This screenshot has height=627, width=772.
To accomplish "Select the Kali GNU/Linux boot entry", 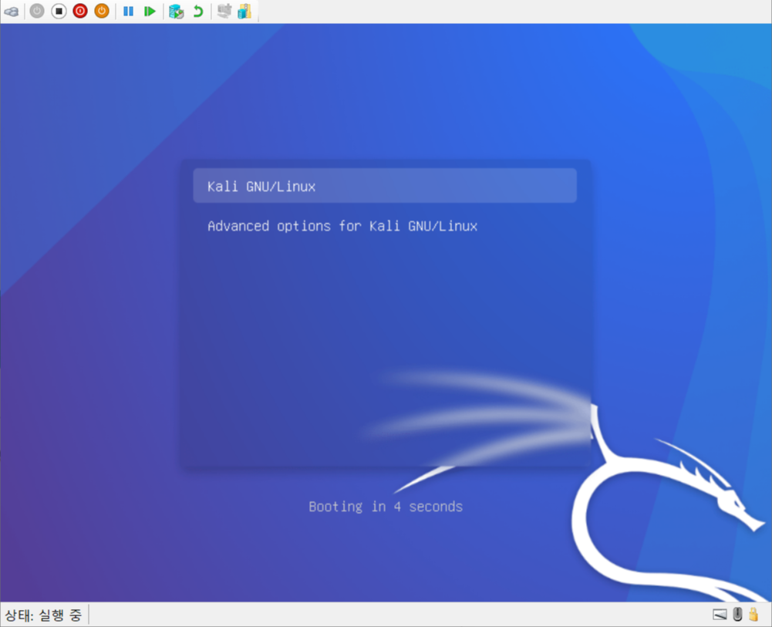I will tap(385, 186).
